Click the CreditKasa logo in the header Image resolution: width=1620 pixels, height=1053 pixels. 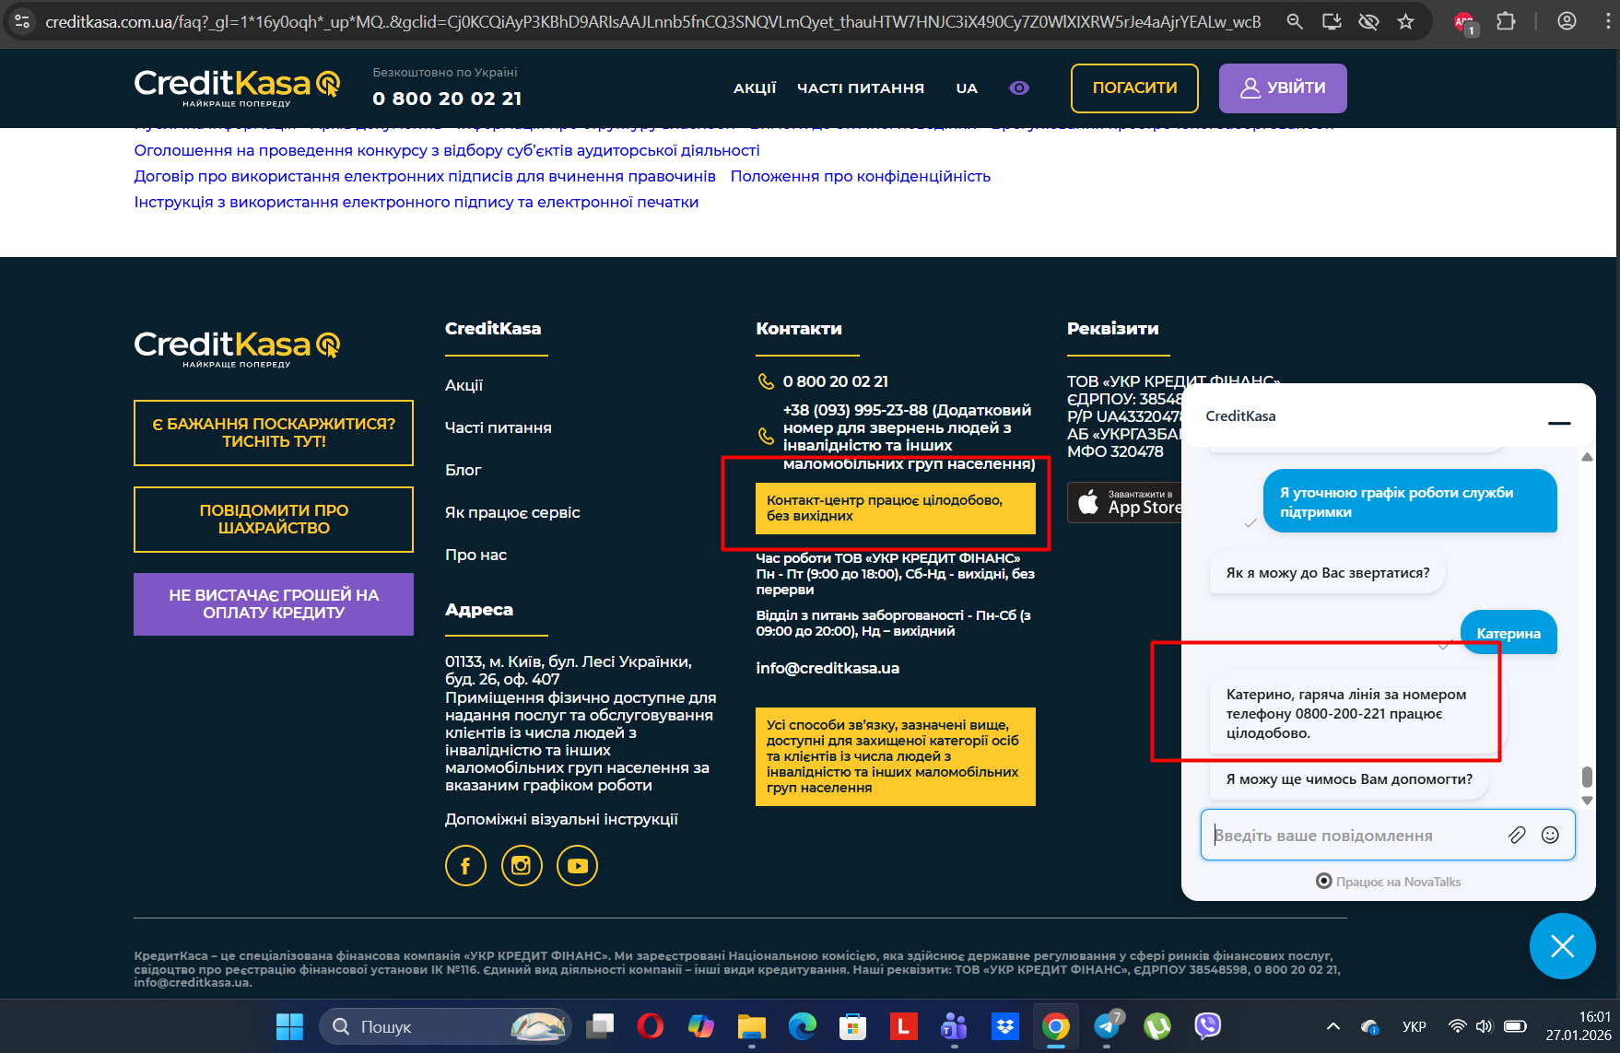237,88
